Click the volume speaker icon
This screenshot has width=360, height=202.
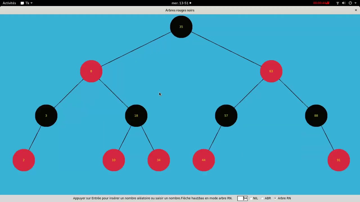344,3
